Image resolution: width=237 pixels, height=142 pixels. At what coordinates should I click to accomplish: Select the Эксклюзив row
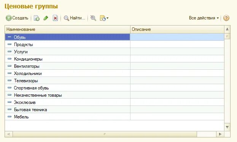click(115, 102)
